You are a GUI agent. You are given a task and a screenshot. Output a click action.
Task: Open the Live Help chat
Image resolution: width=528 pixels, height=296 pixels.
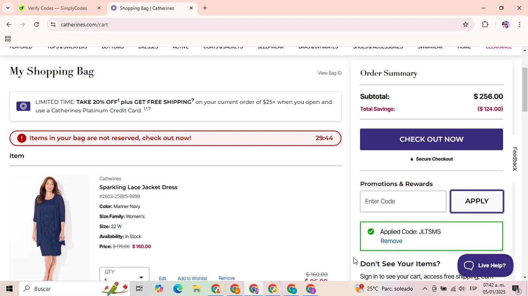tap(485, 265)
